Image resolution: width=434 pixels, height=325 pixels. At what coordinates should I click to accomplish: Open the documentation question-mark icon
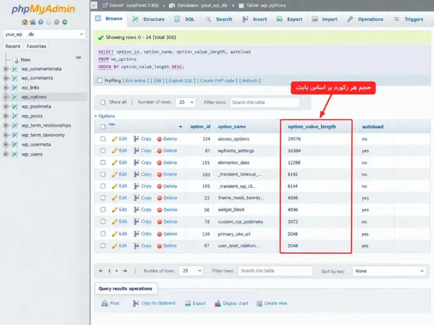point(41,22)
